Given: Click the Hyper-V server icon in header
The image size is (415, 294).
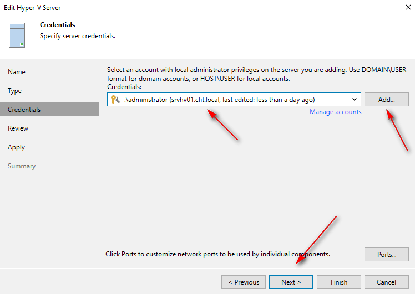Looking at the screenshot, I should (x=17, y=35).
